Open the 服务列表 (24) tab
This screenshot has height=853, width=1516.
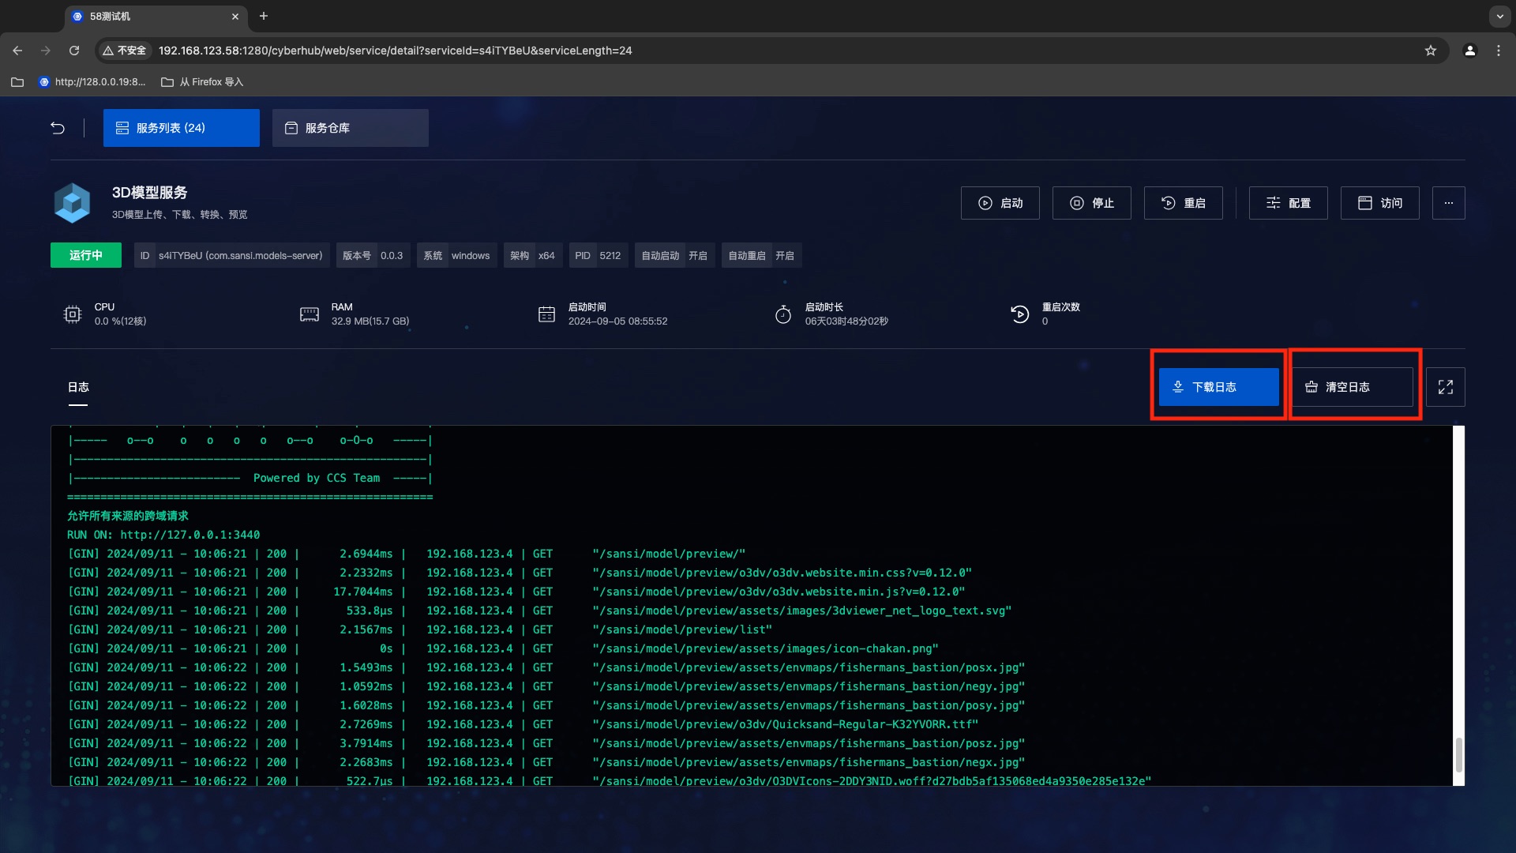click(181, 128)
